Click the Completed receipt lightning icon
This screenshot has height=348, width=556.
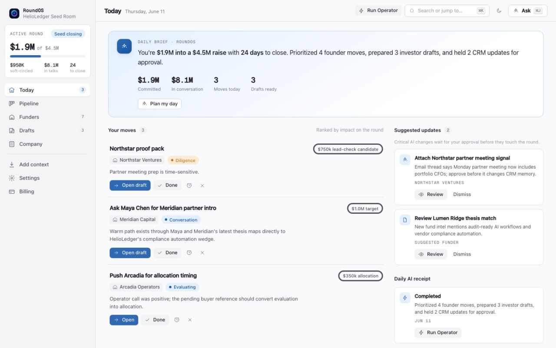coord(405,298)
